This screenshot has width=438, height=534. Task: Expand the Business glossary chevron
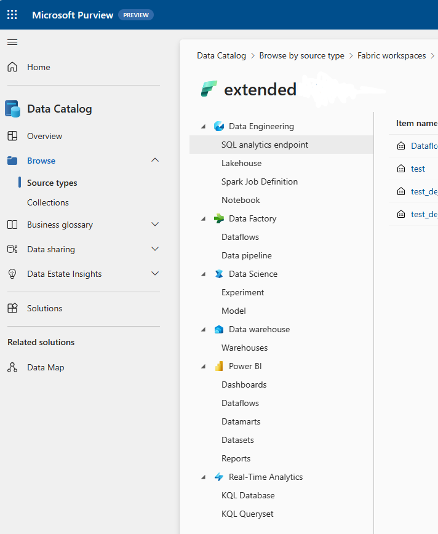tap(155, 225)
